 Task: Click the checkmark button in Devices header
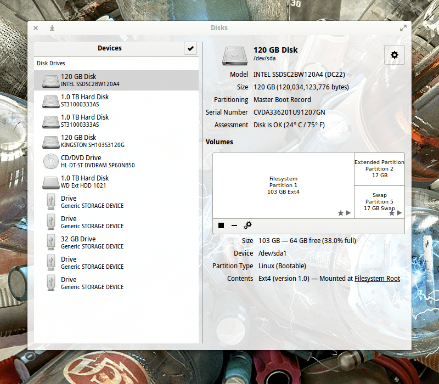[x=190, y=48]
